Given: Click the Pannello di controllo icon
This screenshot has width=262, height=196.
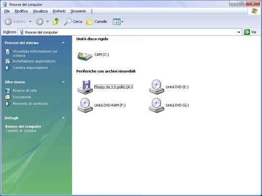Looking at the screenshot, I should 7,104.
